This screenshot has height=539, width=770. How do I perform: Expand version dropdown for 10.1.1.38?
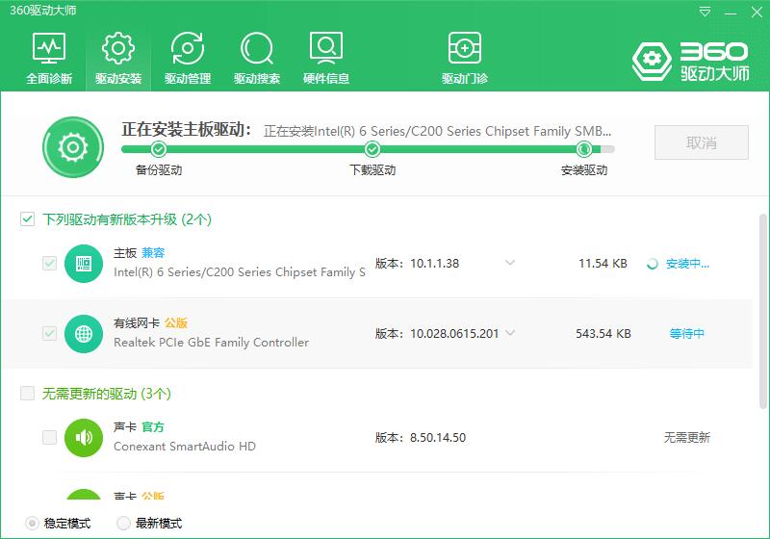click(510, 263)
